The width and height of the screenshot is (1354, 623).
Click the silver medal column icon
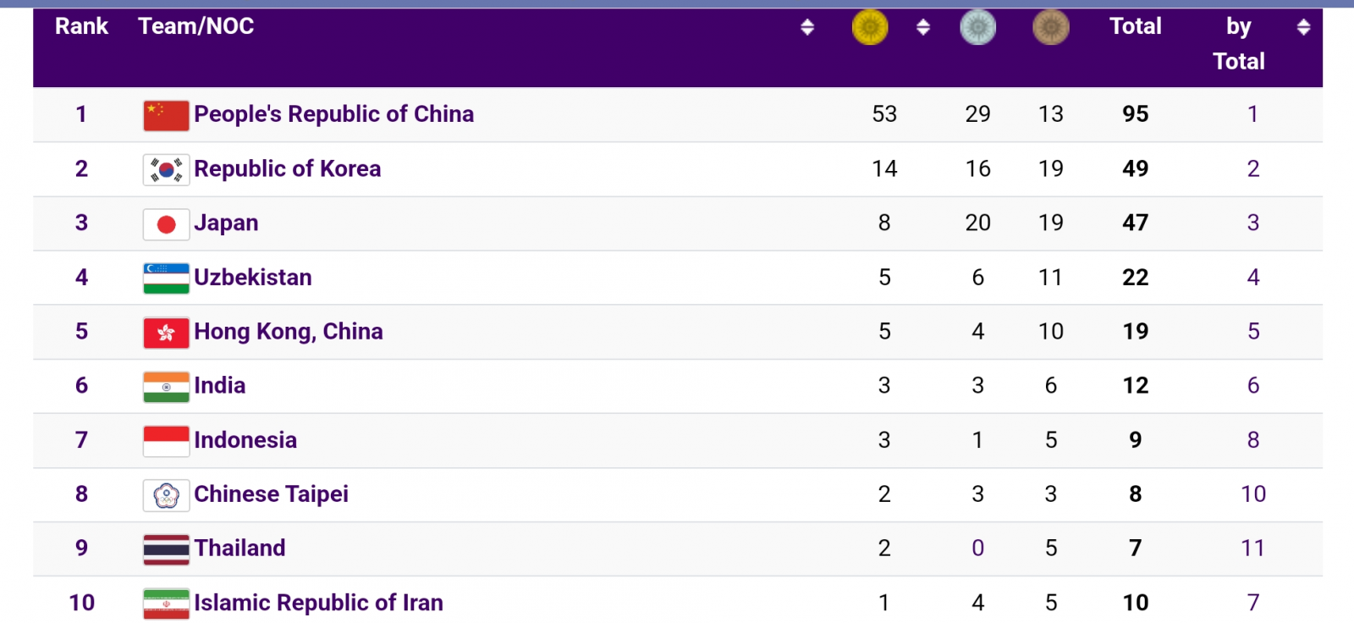(x=977, y=27)
